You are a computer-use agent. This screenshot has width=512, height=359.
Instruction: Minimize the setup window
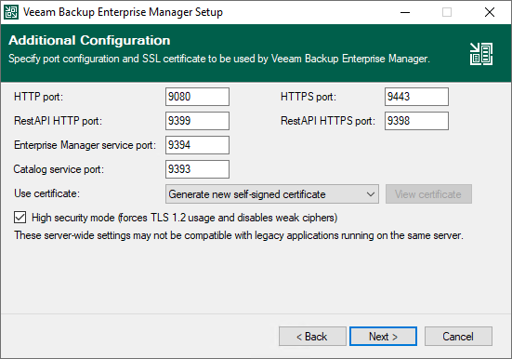click(405, 12)
